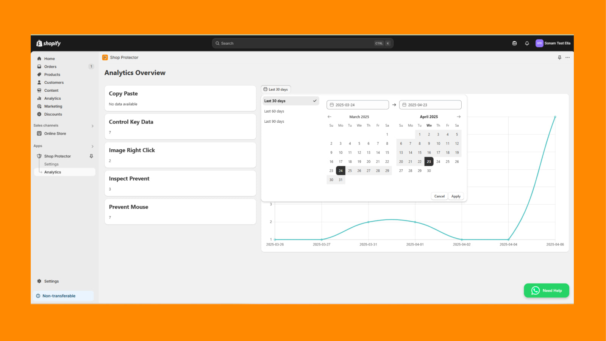Open the Discounts section
Viewport: 606px width, 341px height.
[53, 114]
